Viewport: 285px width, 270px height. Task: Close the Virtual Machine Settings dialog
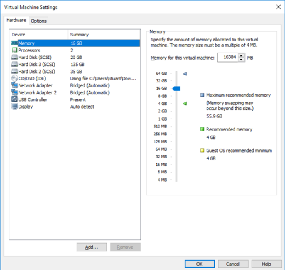(278, 7)
